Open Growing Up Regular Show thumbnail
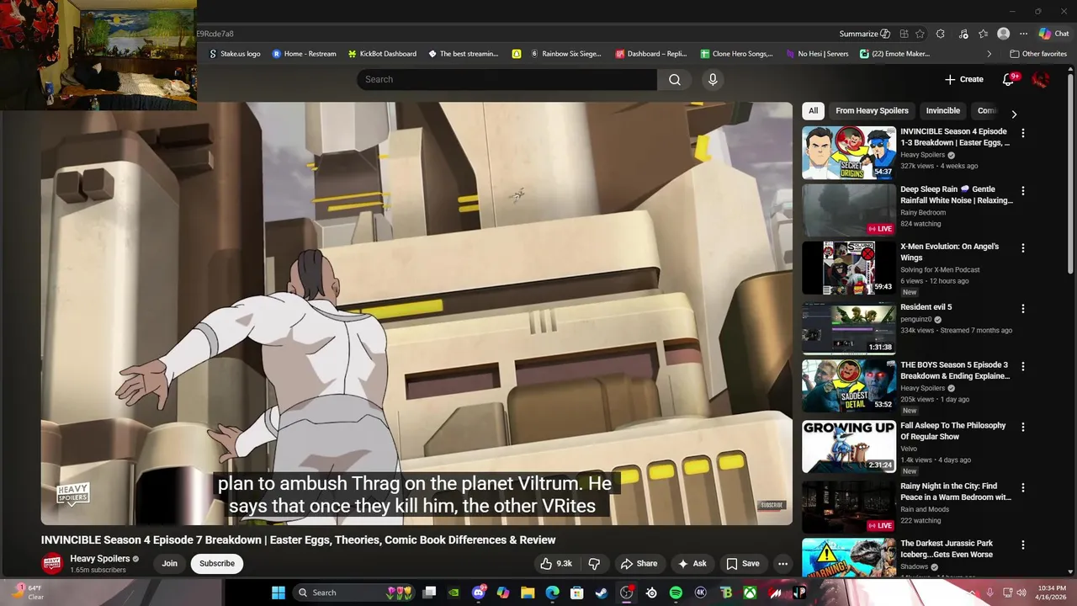The height and width of the screenshot is (606, 1077). point(849,447)
